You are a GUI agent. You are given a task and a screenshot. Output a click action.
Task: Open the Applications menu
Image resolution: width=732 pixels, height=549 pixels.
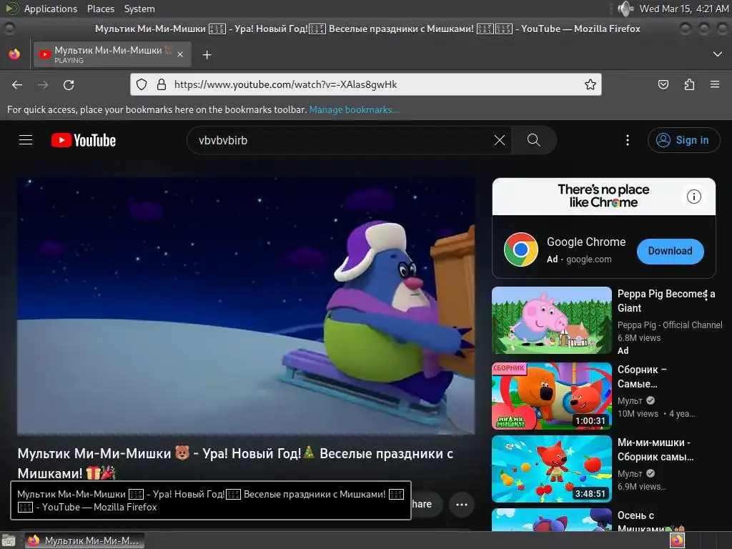[51, 9]
